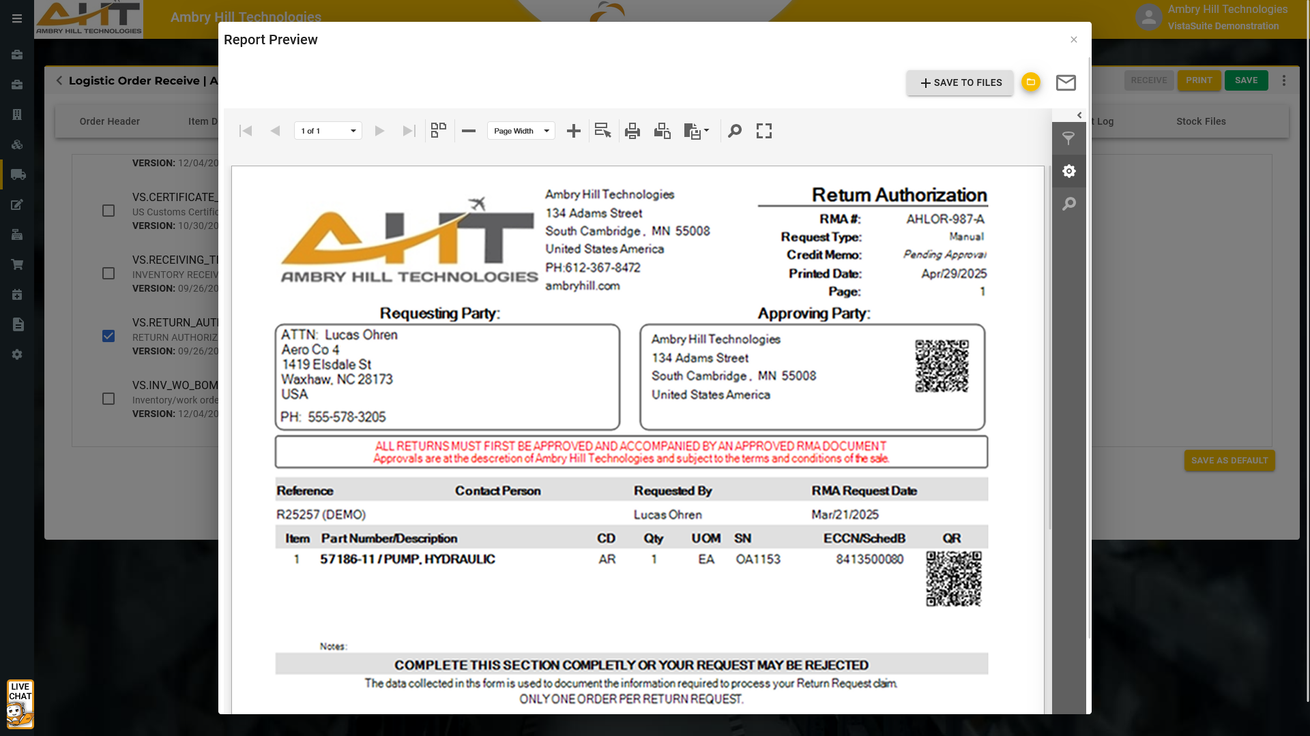
Task: Switch to the Order Header tab
Action: (109, 121)
